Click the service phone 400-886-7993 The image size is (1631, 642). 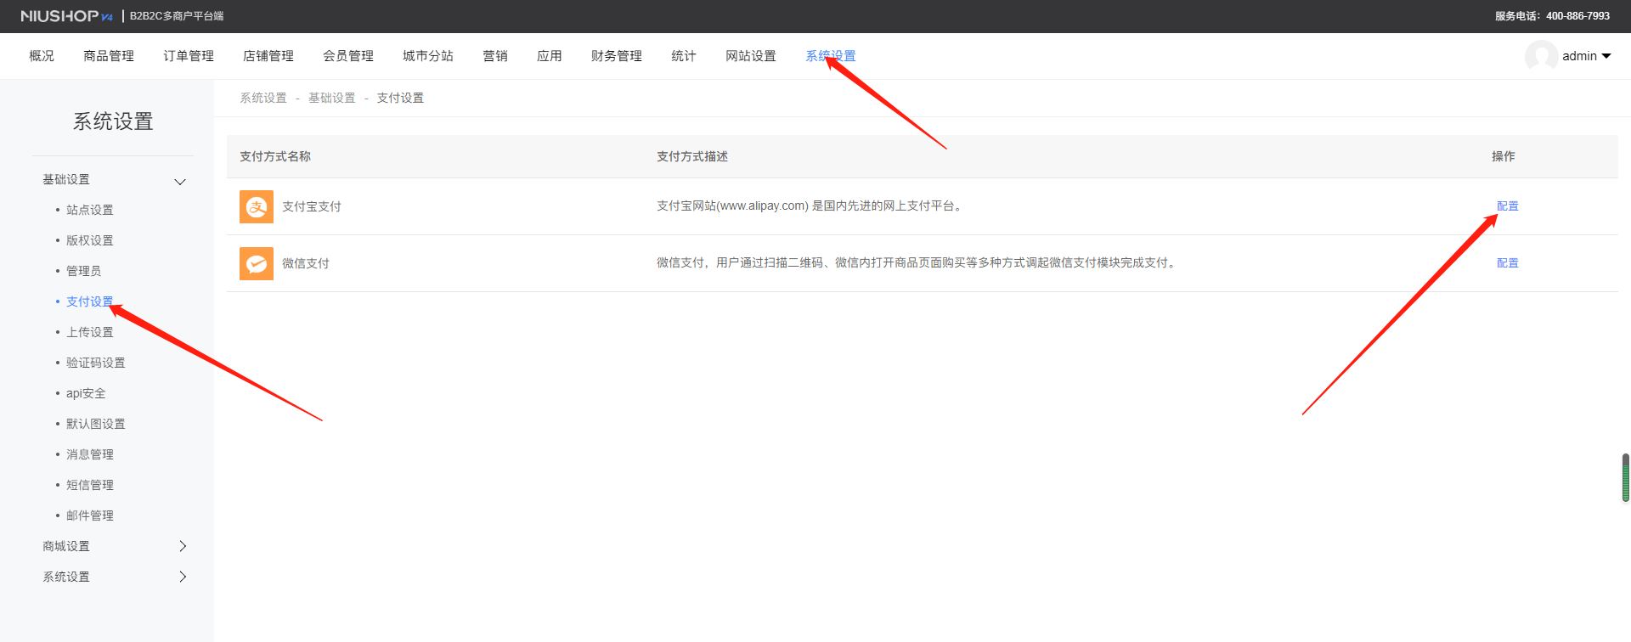(1577, 16)
